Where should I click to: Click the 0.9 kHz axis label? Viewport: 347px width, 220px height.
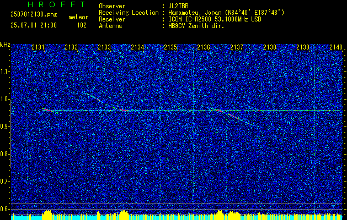pyautogui.click(x=5, y=127)
